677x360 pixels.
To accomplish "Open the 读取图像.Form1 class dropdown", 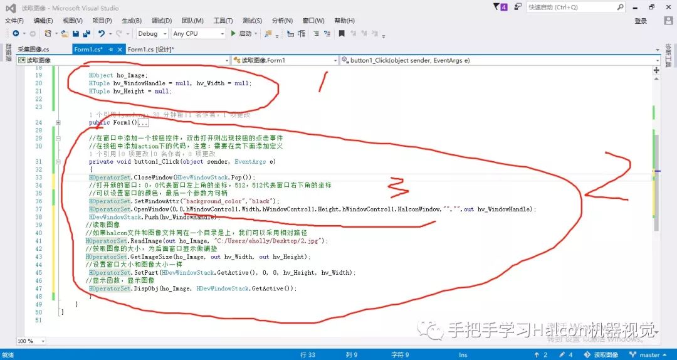I will coord(285,60).
